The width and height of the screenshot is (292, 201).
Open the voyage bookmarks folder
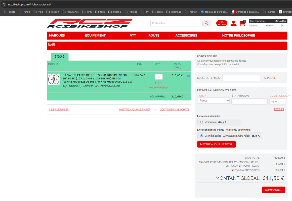[x=131, y=12]
